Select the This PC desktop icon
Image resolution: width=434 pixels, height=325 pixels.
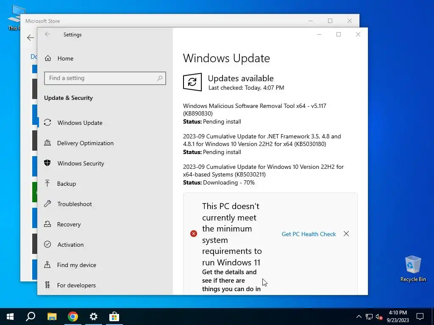pos(14,18)
